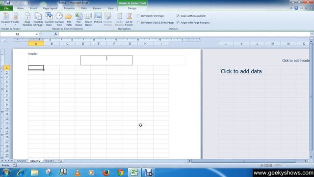Switch to the View tab
314x177 pixels.
pos(110,8)
